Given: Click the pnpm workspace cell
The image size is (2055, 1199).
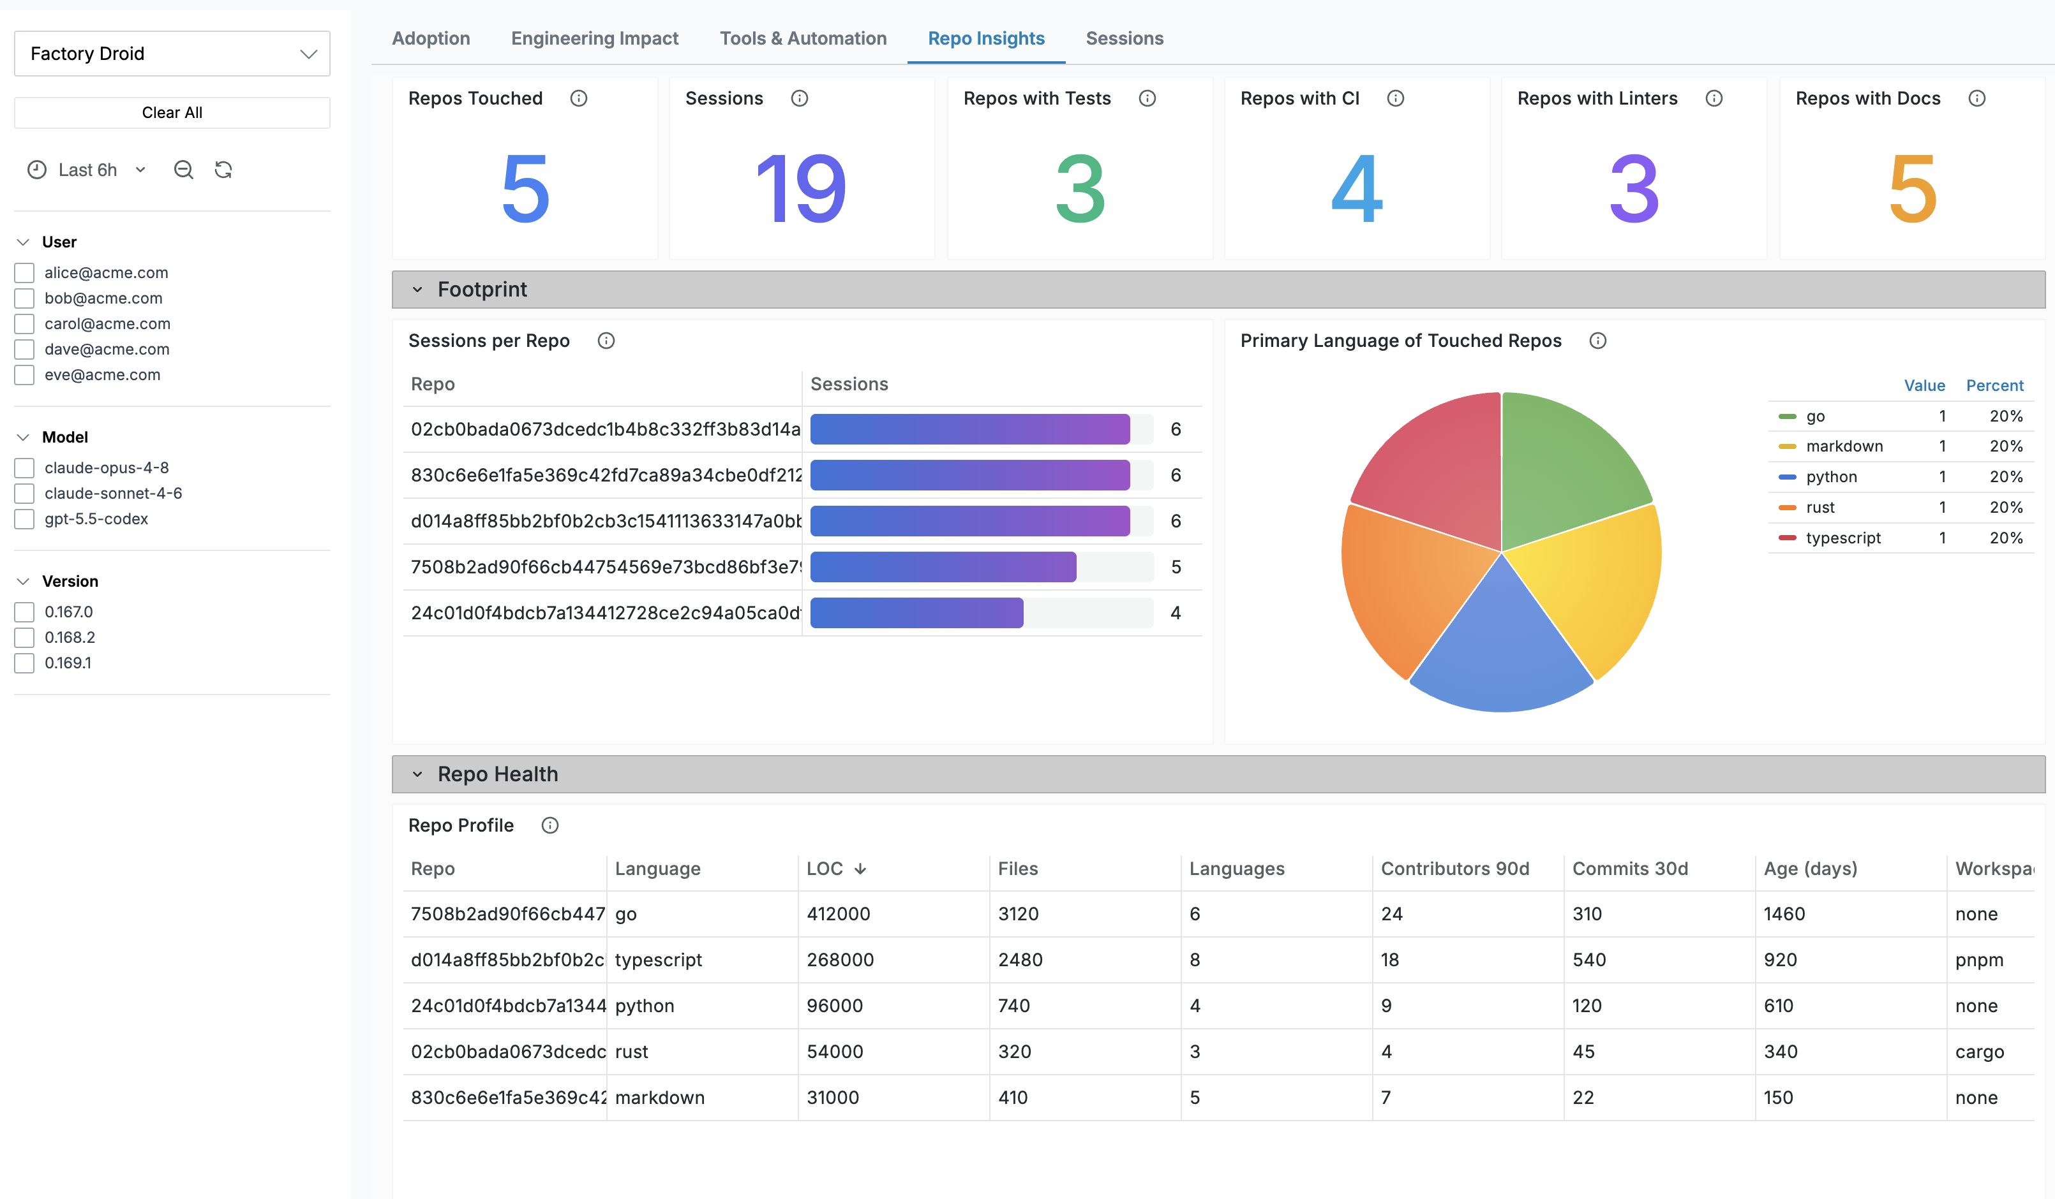Looking at the screenshot, I should click(x=1979, y=960).
